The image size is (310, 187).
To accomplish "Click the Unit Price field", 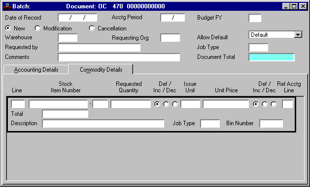I will [226, 104].
